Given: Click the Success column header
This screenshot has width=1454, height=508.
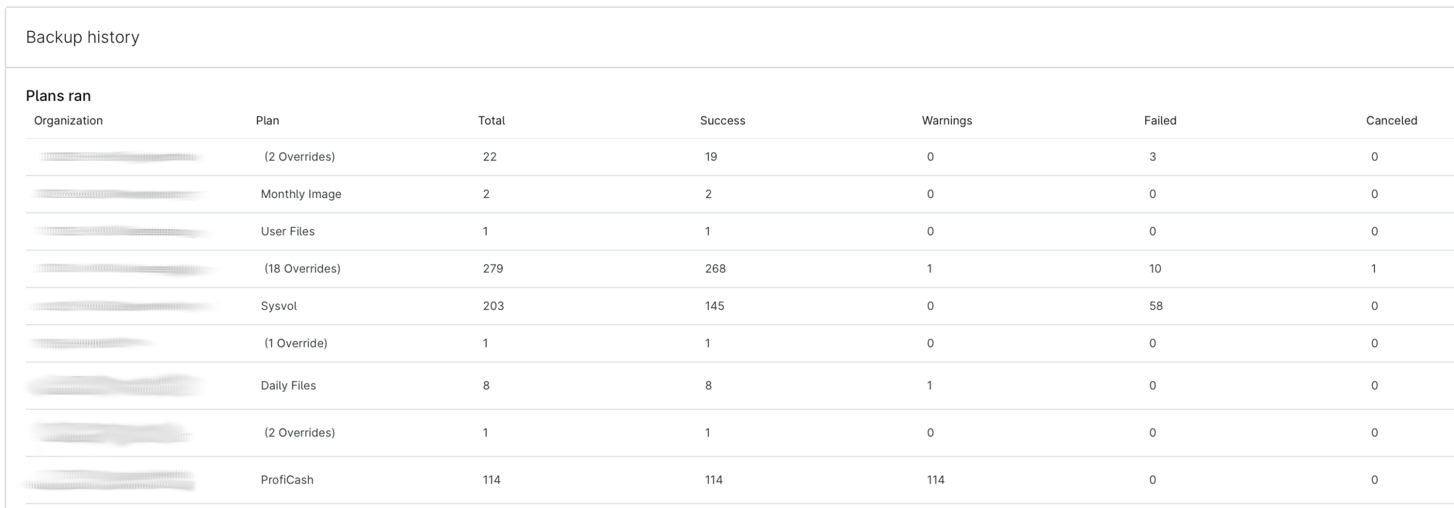Looking at the screenshot, I should click(x=722, y=120).
